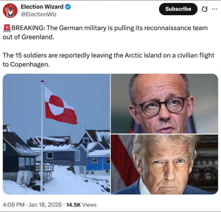Viewport: 221px width, 212px height.
Task: Click the word BREAKING in the post
Action: pos(28,28)
